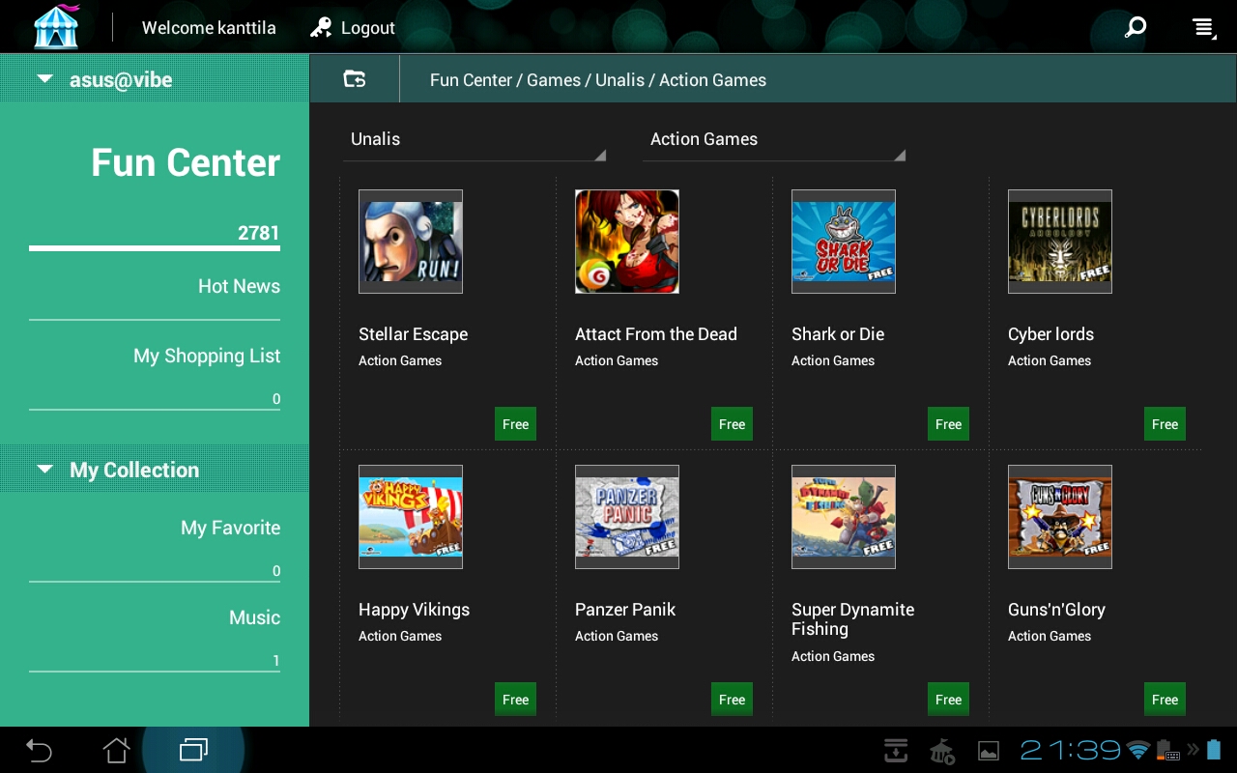Open My Favorite in sidebar

[x=230, y=528]
